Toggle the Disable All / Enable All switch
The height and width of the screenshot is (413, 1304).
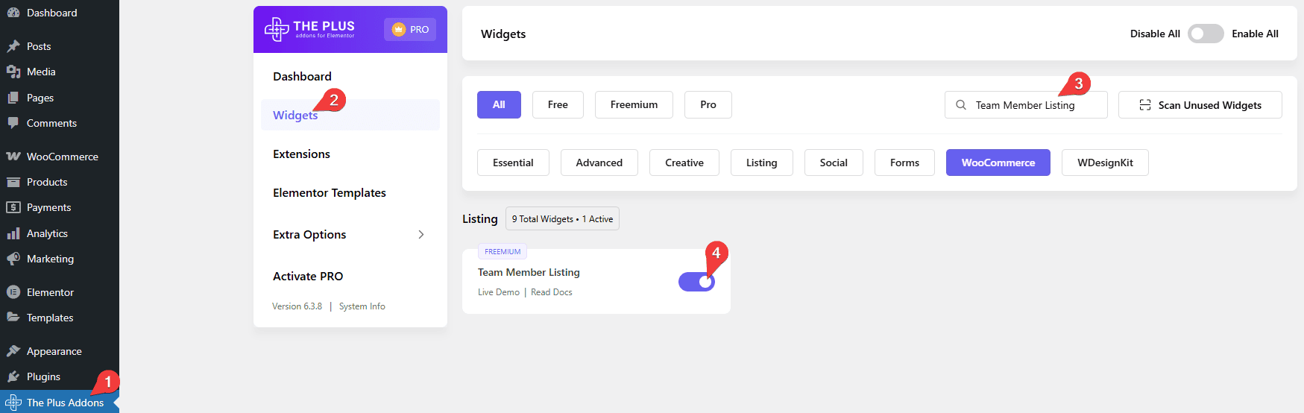1205,34
